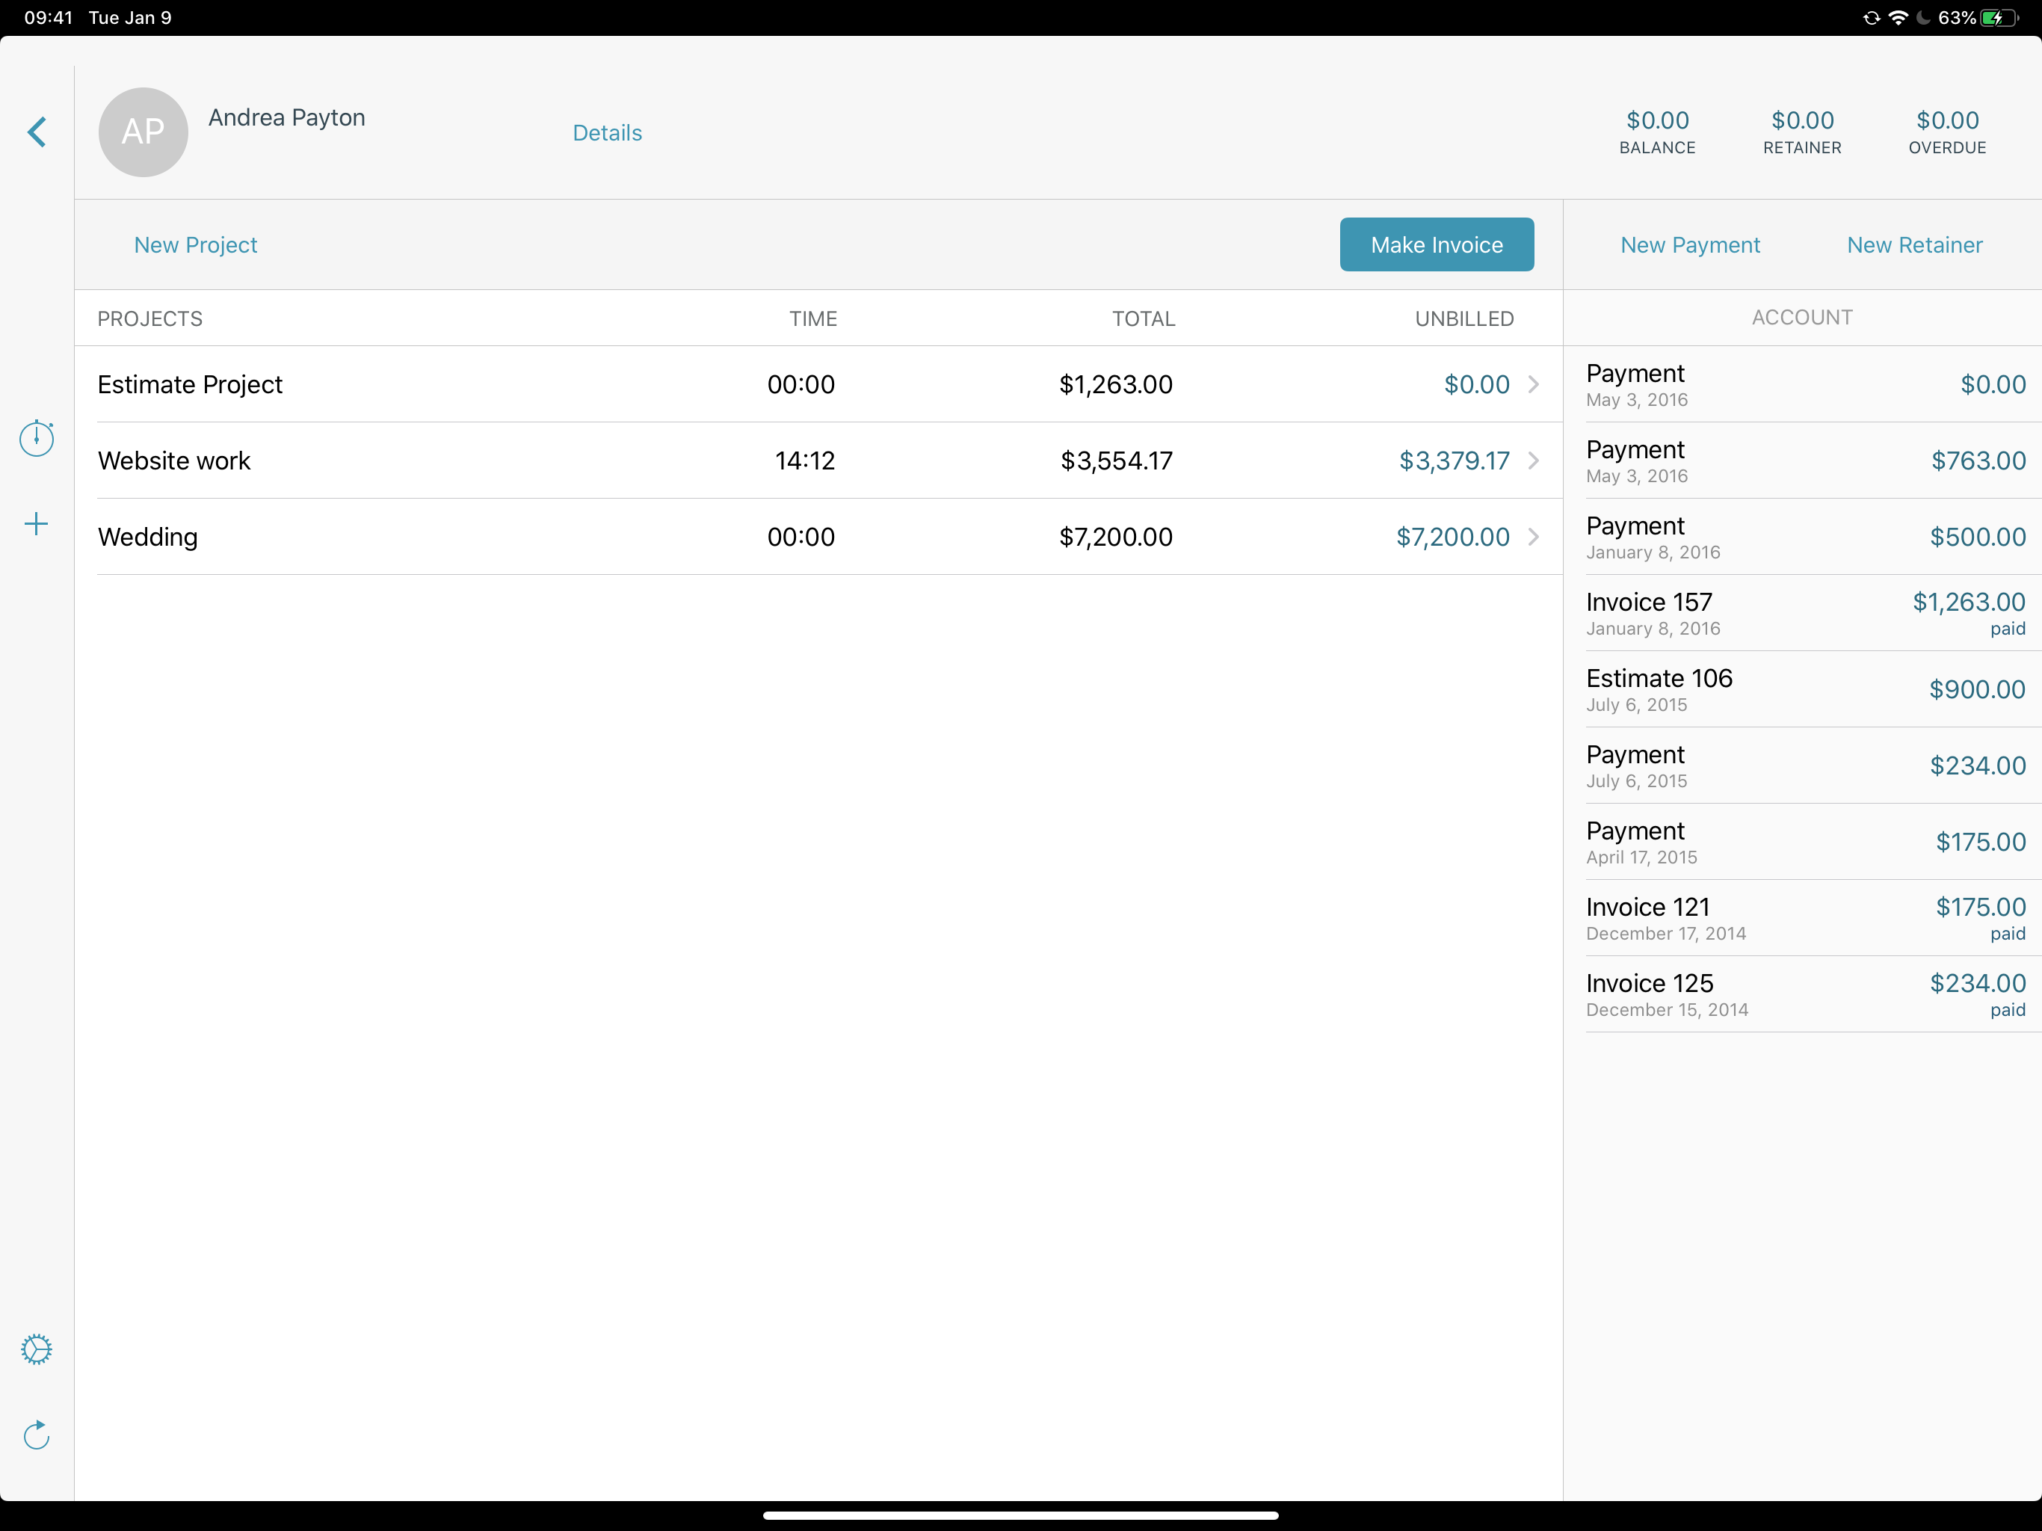Screen dimensions: 2042x1531
Task: Select the $0.00 RETAINER summary
Action: (x=1802, y=132)
